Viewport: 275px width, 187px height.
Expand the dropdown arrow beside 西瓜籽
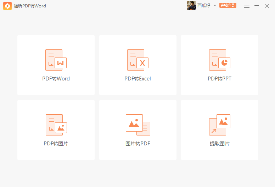pyautogui.click(x=215, y=6)
